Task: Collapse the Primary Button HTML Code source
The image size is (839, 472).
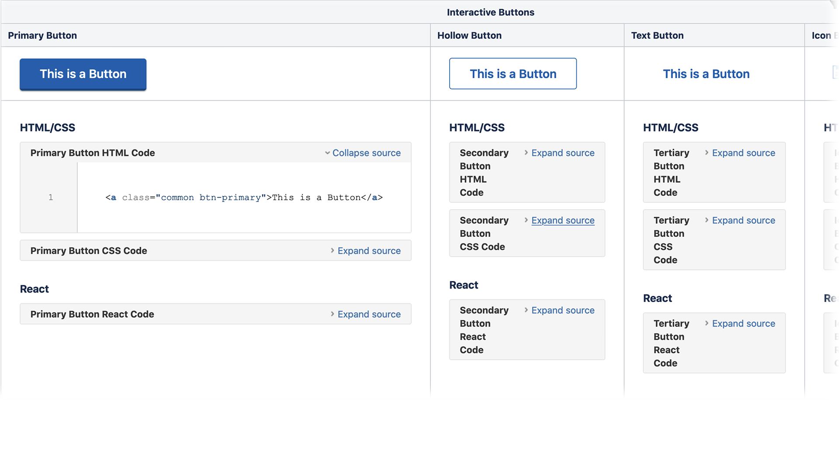Action: pos(366,153)
